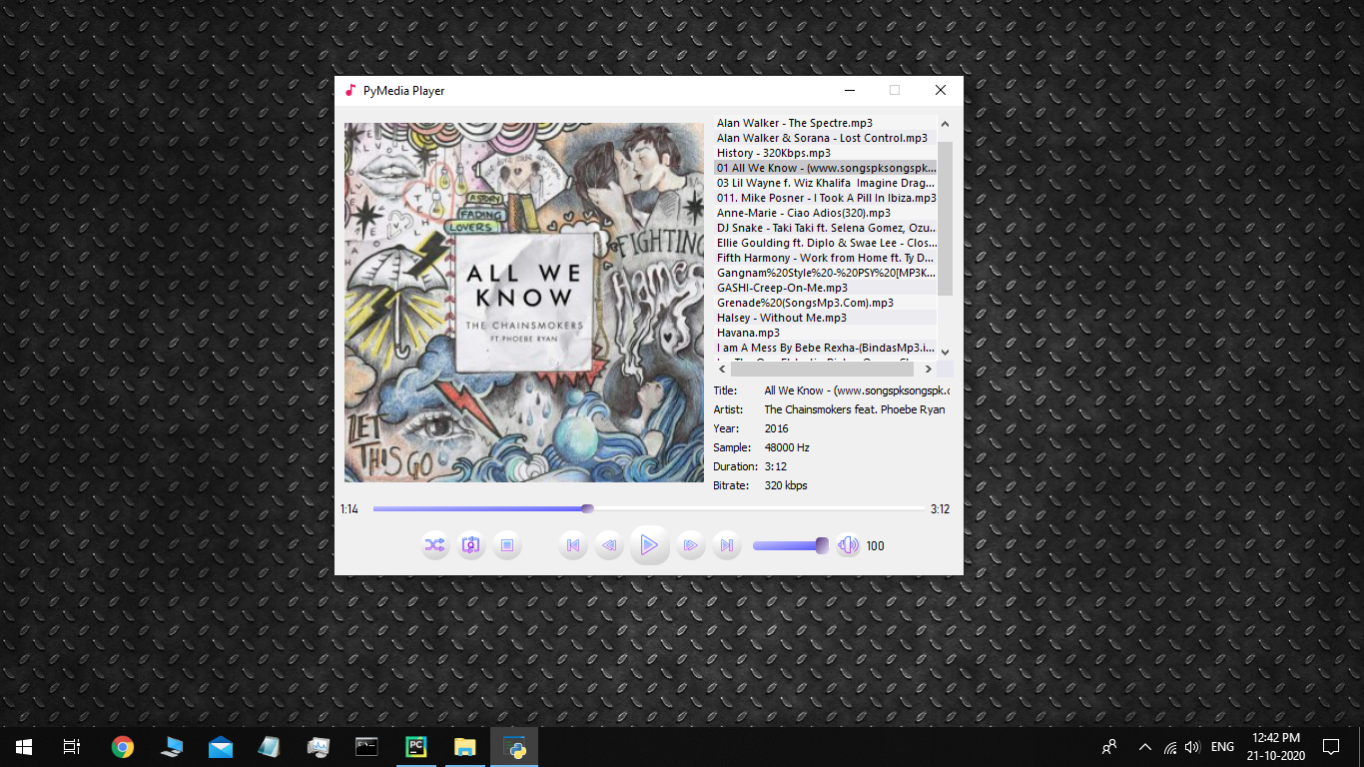Viewport: 1364px width, 767px height.
Task: Open the system volume tray icon
Action: pyautogui.click(x=1192, y=747)
